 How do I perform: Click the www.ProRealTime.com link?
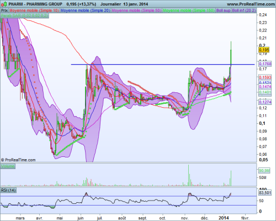click(x=251, y=4)
